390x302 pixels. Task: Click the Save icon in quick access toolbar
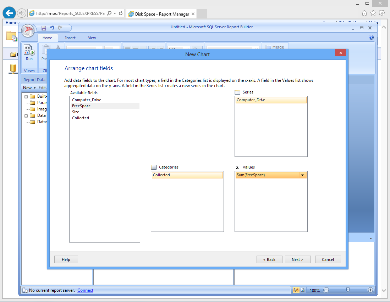pyautogui.click(x=44, y=28)
